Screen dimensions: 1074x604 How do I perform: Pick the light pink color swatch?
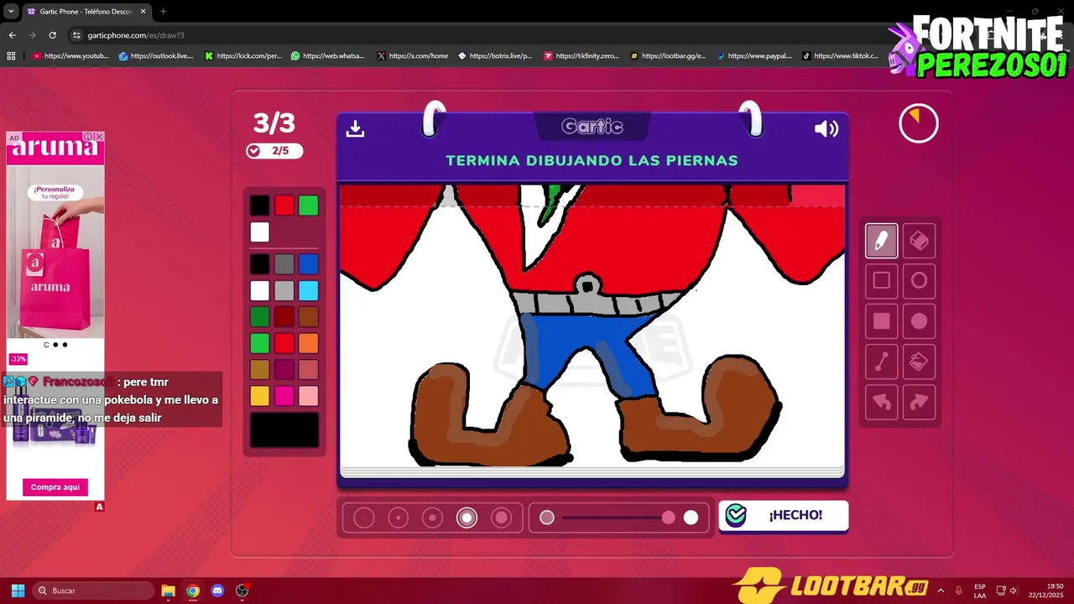click(309, 395)
